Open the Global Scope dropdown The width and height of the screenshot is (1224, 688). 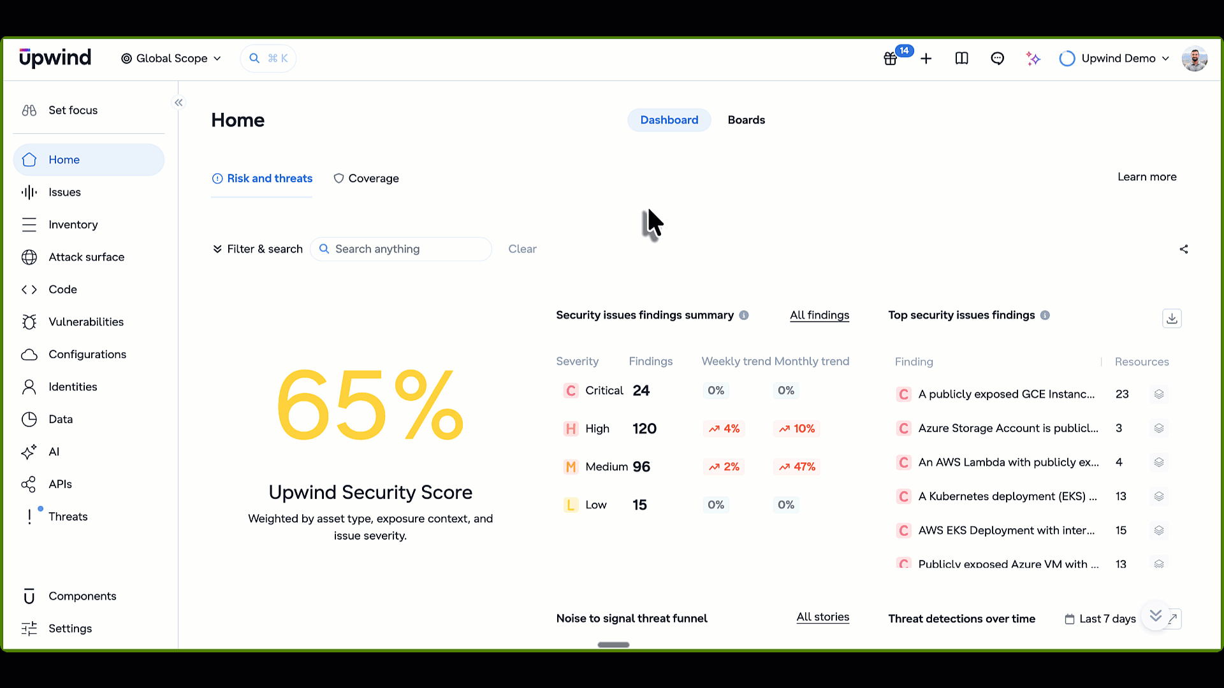(x=171, y=59)
